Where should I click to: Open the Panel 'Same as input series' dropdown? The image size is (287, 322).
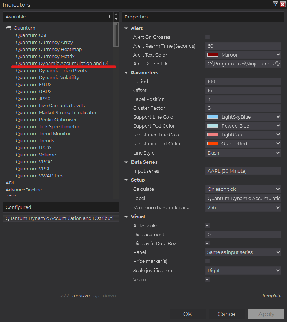[243, 252]
